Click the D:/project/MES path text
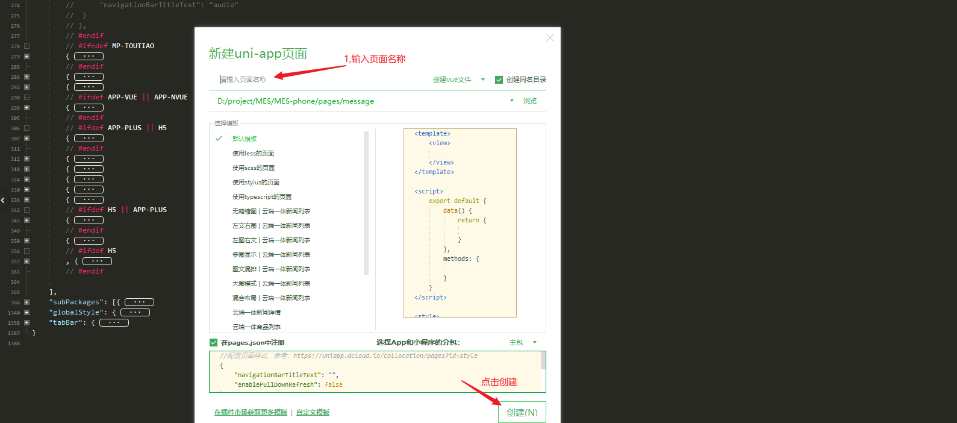 [x=296, y=101]
